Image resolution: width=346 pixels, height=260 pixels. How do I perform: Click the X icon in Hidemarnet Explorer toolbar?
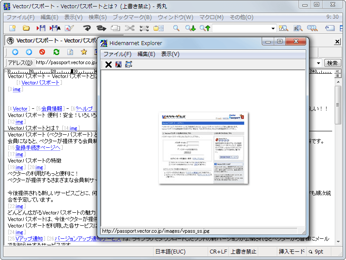109,65
